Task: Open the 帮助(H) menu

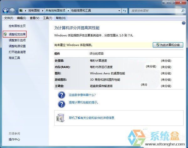Action: pos(61,18)
